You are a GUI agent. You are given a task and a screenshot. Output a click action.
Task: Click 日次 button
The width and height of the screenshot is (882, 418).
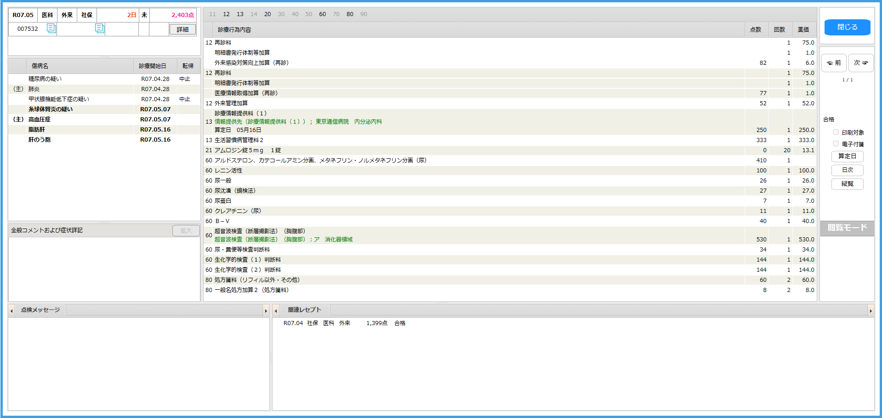847,170
